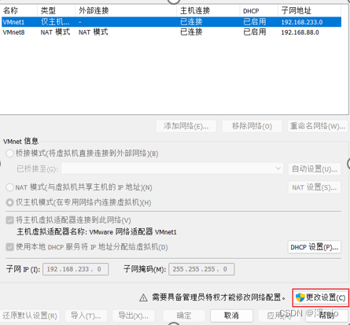Sort by the 外部连接 column header
This screenshot has height=325, width=350.
point(126,11)
